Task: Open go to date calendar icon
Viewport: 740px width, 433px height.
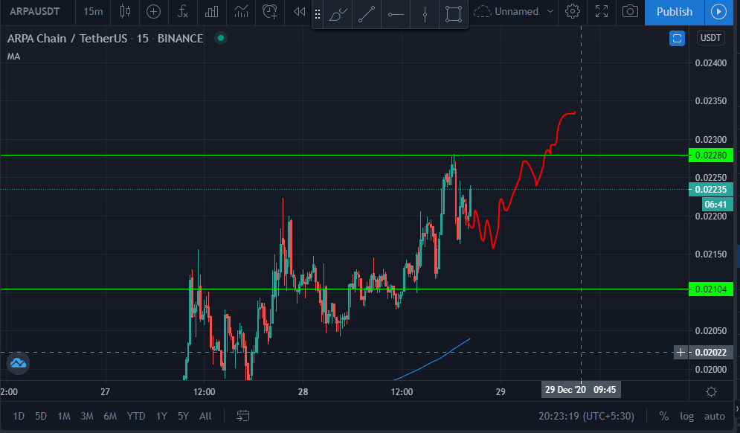Action: click(x=242, y=416)
